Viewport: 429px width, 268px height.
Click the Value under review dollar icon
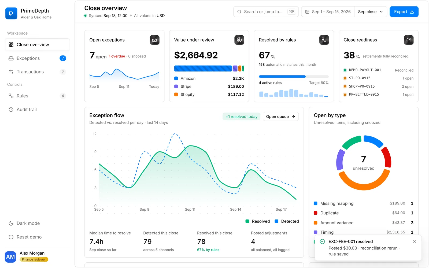click(239, 40)
